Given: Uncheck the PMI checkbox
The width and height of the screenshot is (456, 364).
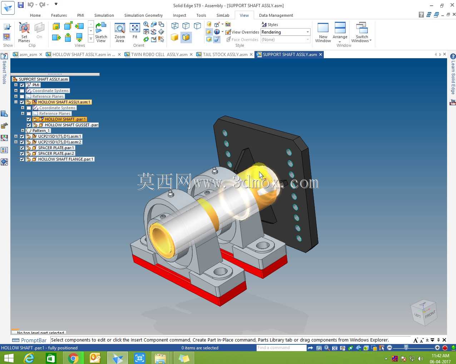Looking at the screenshot, I should (22, 85).
